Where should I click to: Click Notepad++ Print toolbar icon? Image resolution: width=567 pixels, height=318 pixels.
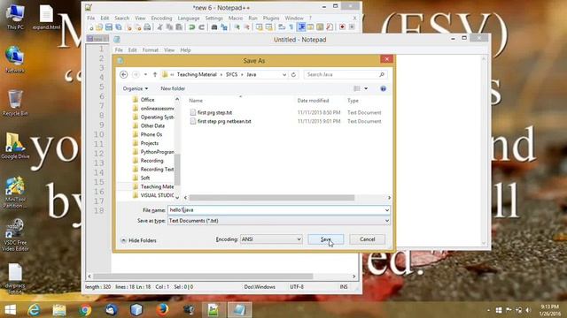[x=147, y=27]
